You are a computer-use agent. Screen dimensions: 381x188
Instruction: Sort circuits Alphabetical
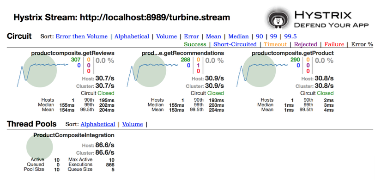click(x=132, y=36)
